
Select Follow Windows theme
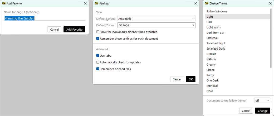coord(237,11)
